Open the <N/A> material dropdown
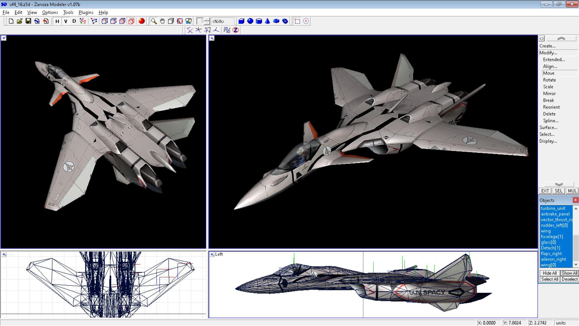The image size is (579, 326). tap(222, 21)
